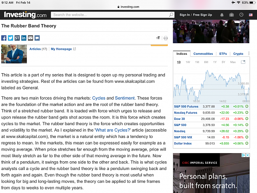Share article on Twitter
257x193 pixels.
[x=11, y=38]
